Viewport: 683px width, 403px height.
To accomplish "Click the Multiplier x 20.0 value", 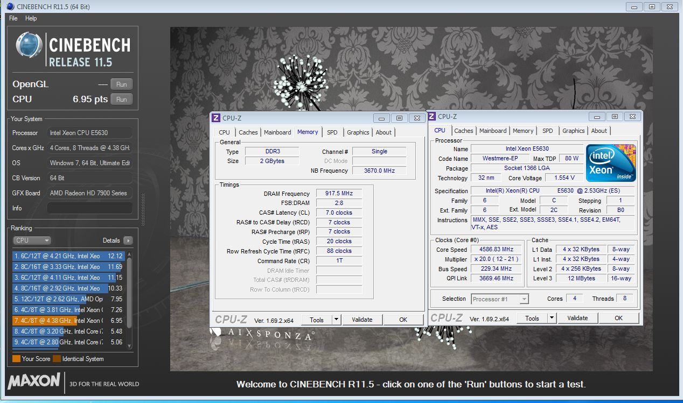I will click(496, 259).
